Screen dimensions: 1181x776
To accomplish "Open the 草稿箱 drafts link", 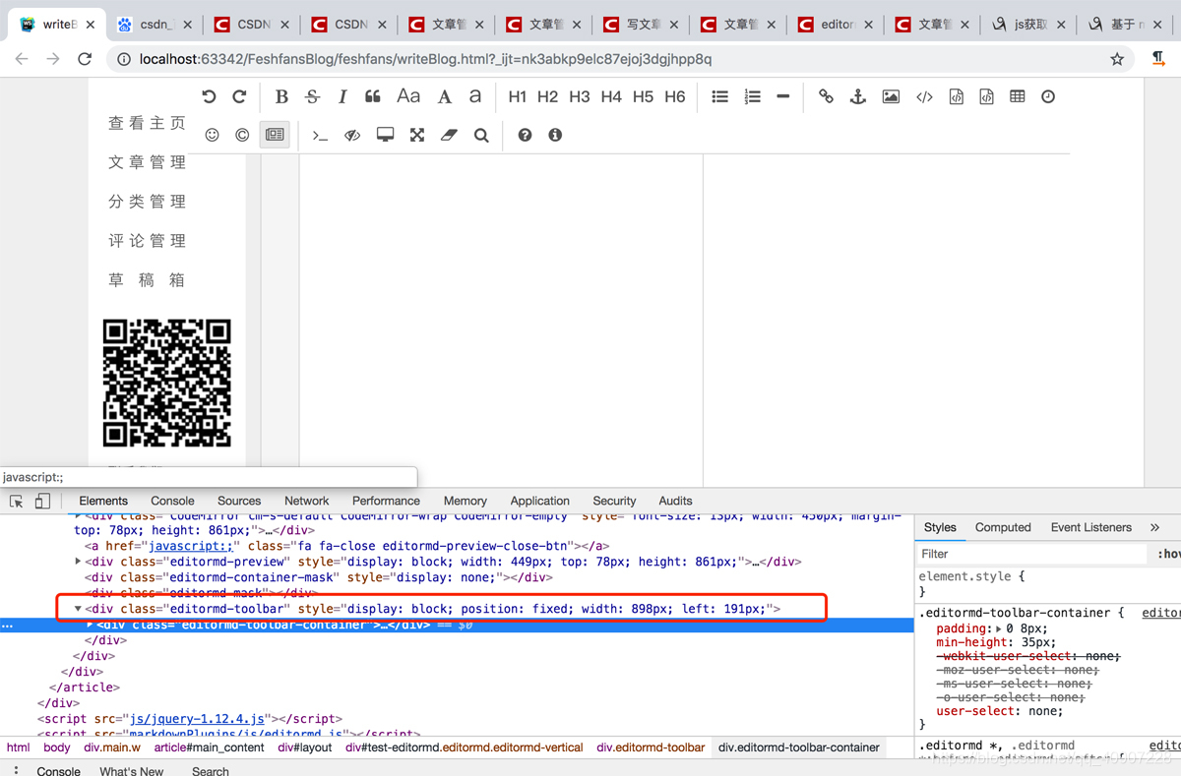I will 147,280.
